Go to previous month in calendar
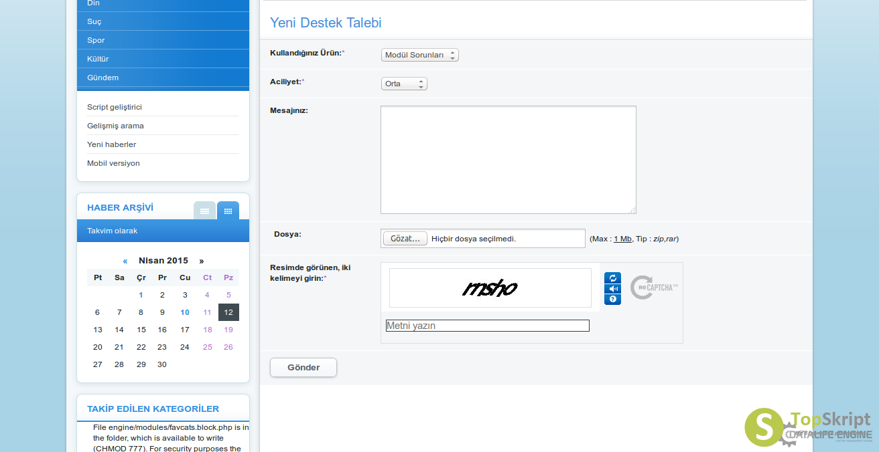 point(125,261)
